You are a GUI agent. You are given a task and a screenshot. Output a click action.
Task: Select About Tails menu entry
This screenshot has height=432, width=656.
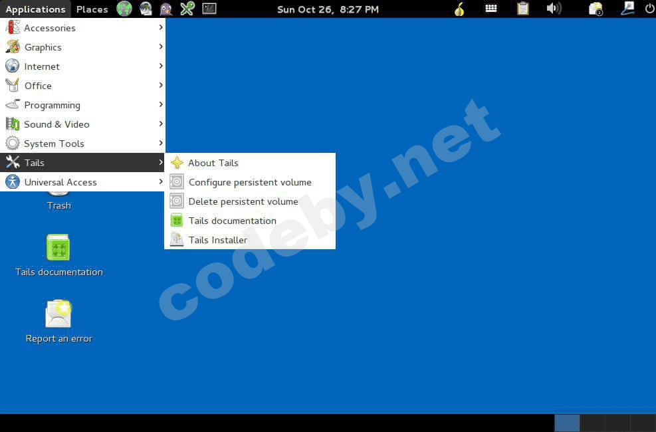pos(250,163)
